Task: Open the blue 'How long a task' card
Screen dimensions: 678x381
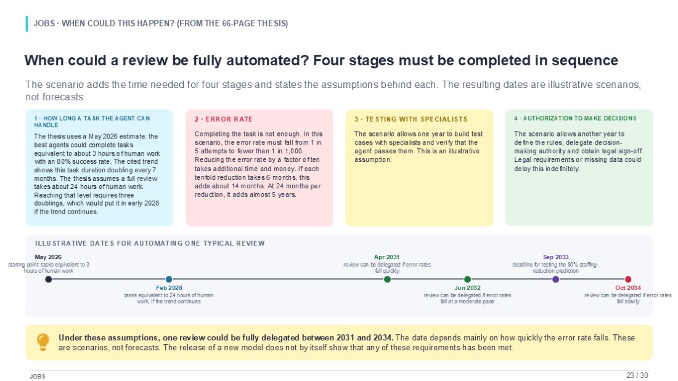Action: click(x=99, y=167)
